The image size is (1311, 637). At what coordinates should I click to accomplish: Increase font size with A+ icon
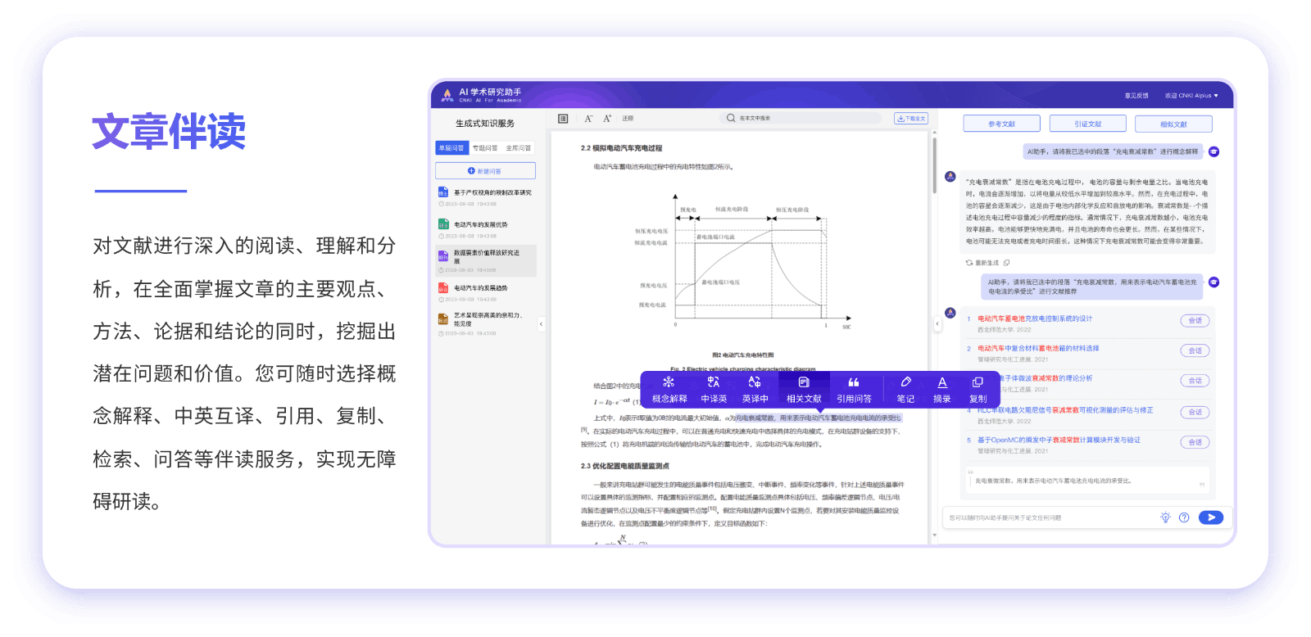tap(607, 119)
